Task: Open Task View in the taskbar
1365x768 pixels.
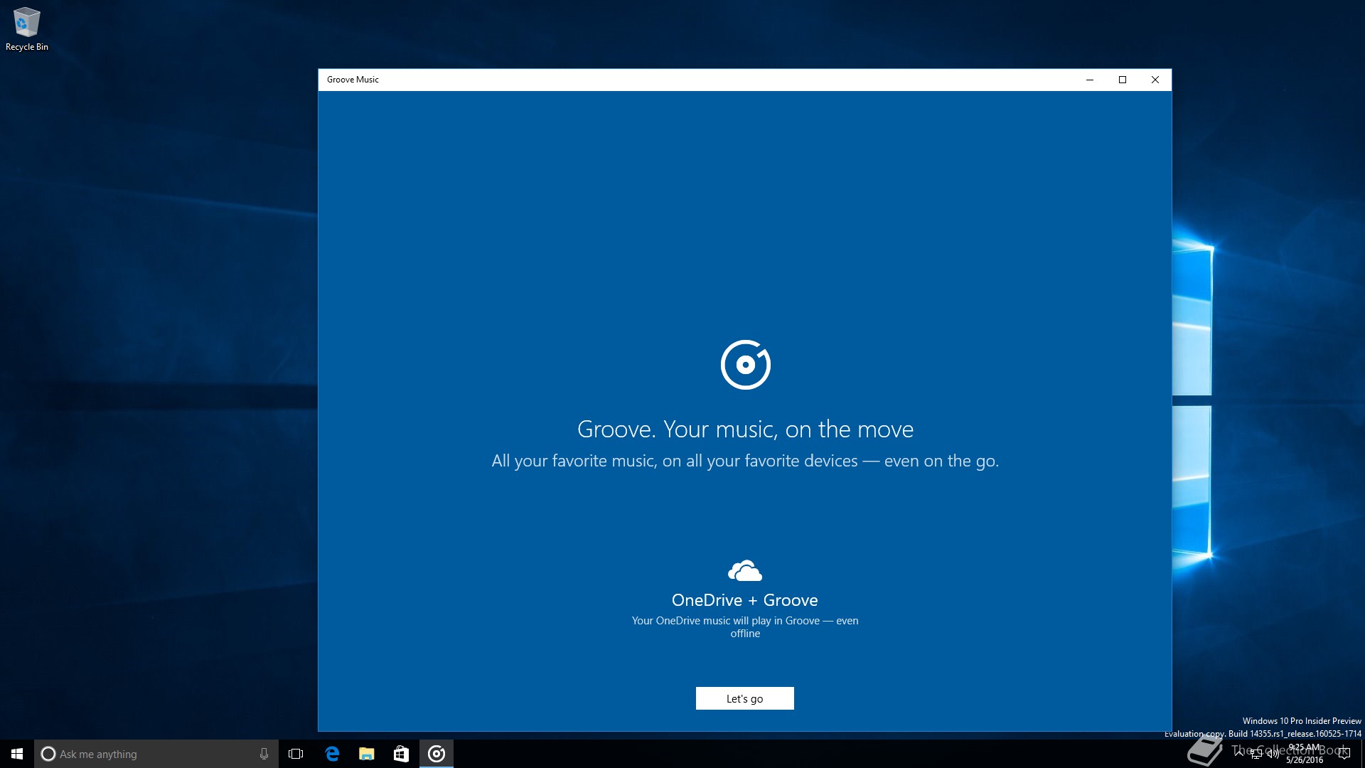Action: pyautogui.click(x=296, y=754)
